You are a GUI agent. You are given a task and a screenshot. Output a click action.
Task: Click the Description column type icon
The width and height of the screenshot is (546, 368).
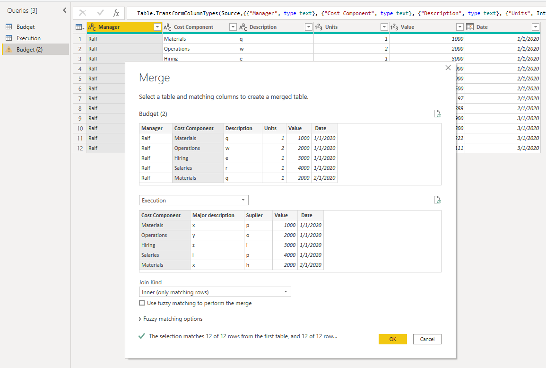pos(243,27)
